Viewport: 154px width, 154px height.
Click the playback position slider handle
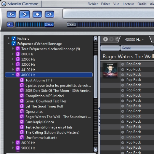pyautogui.click(x=71, y=25)
